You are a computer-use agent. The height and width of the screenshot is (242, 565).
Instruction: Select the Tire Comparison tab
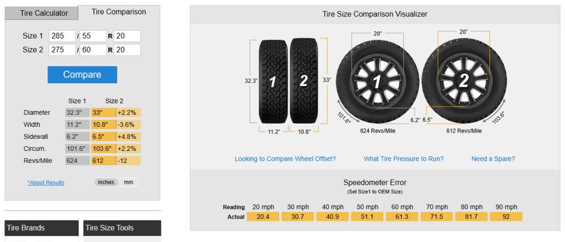[119, 12]
